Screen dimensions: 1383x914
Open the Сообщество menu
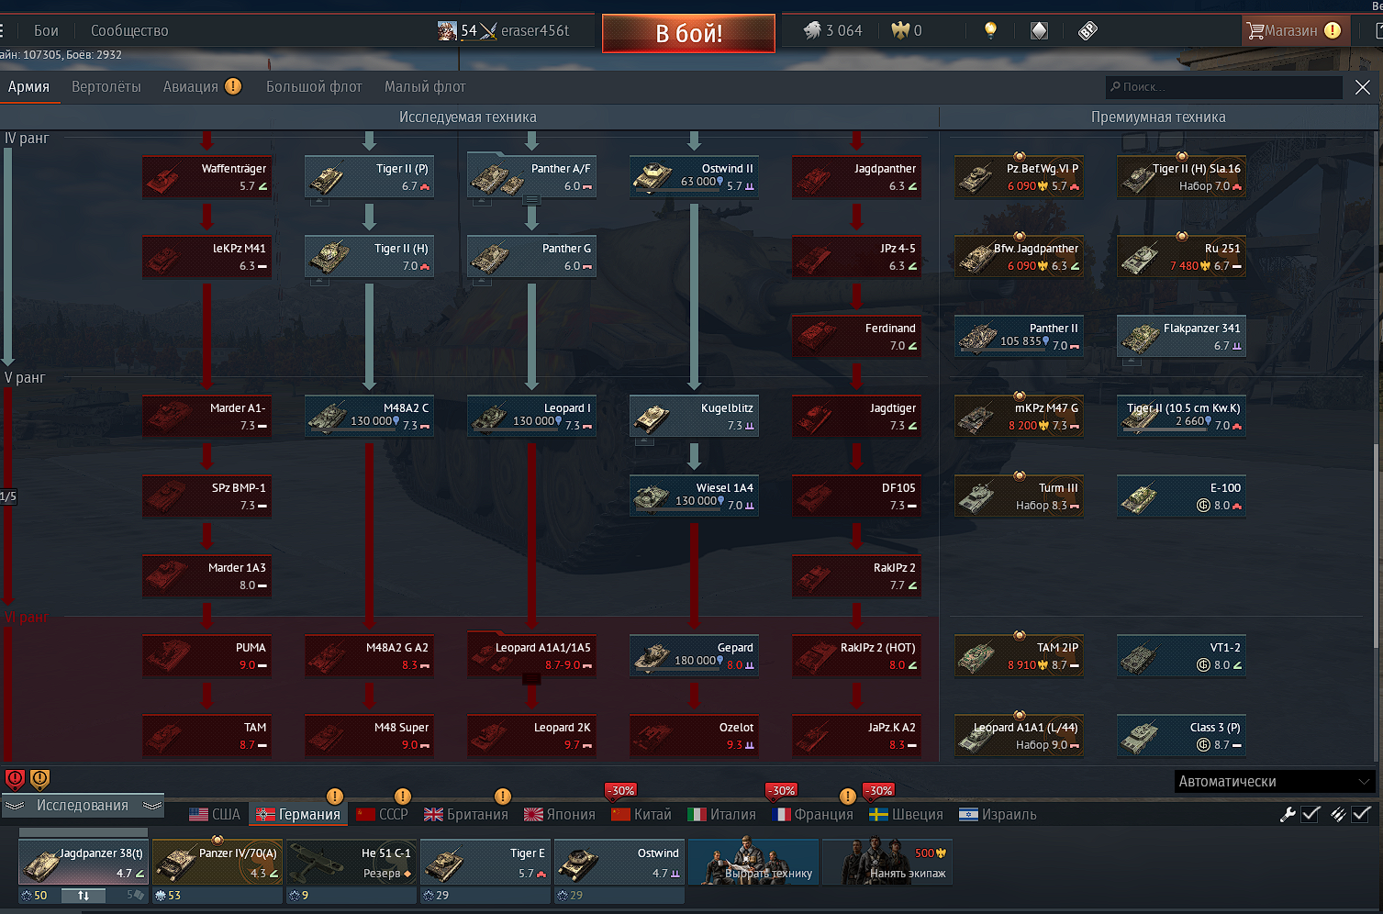pyautogui.click(x=129, y=30)
